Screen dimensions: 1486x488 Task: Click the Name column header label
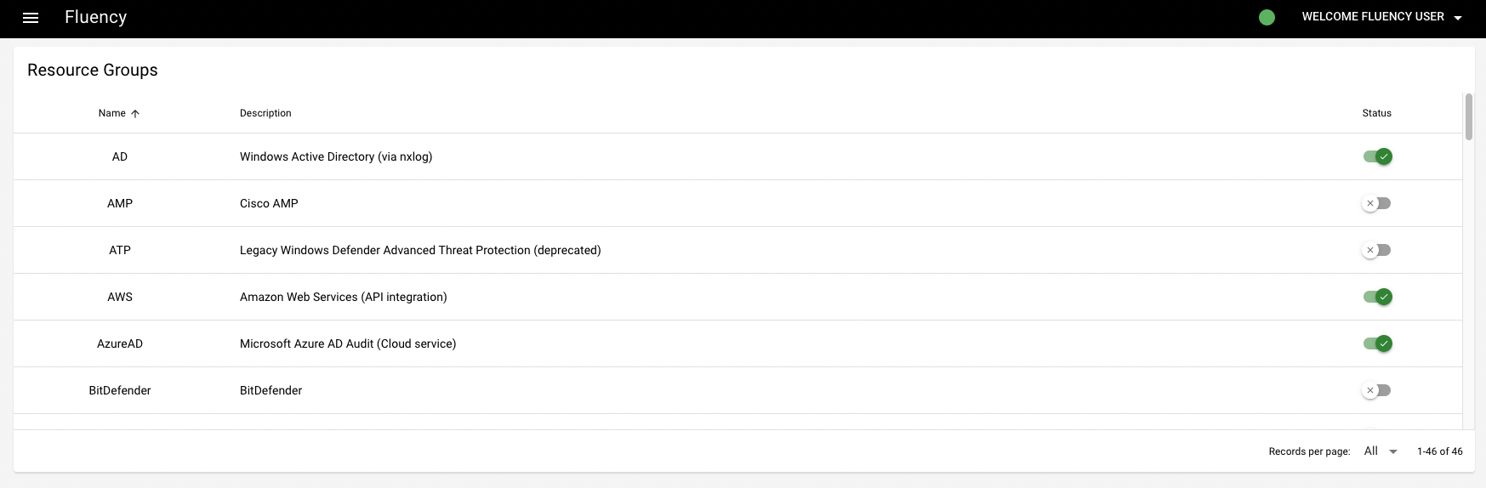(111, 113)
